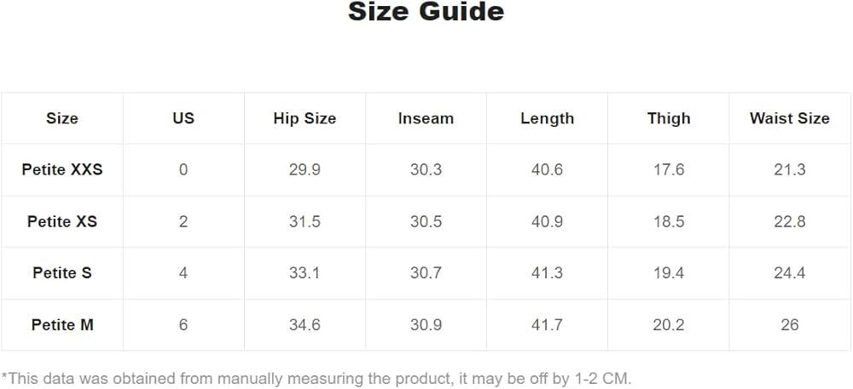Select the Hip Size column header

coord(305,118)
